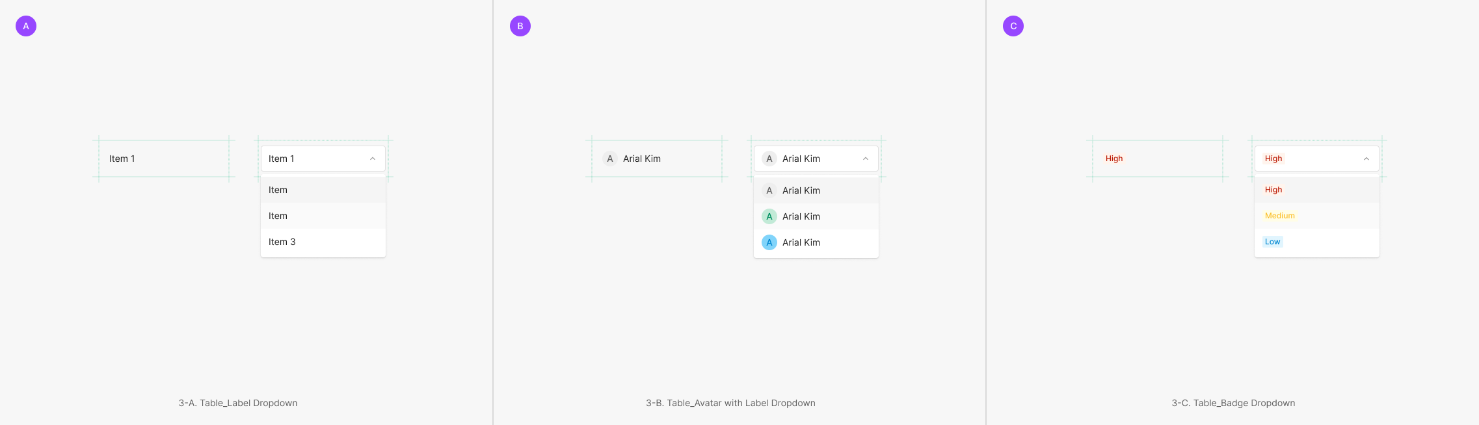
Task: Select Item 3 from the label dropdown
Action: point(282,242)
